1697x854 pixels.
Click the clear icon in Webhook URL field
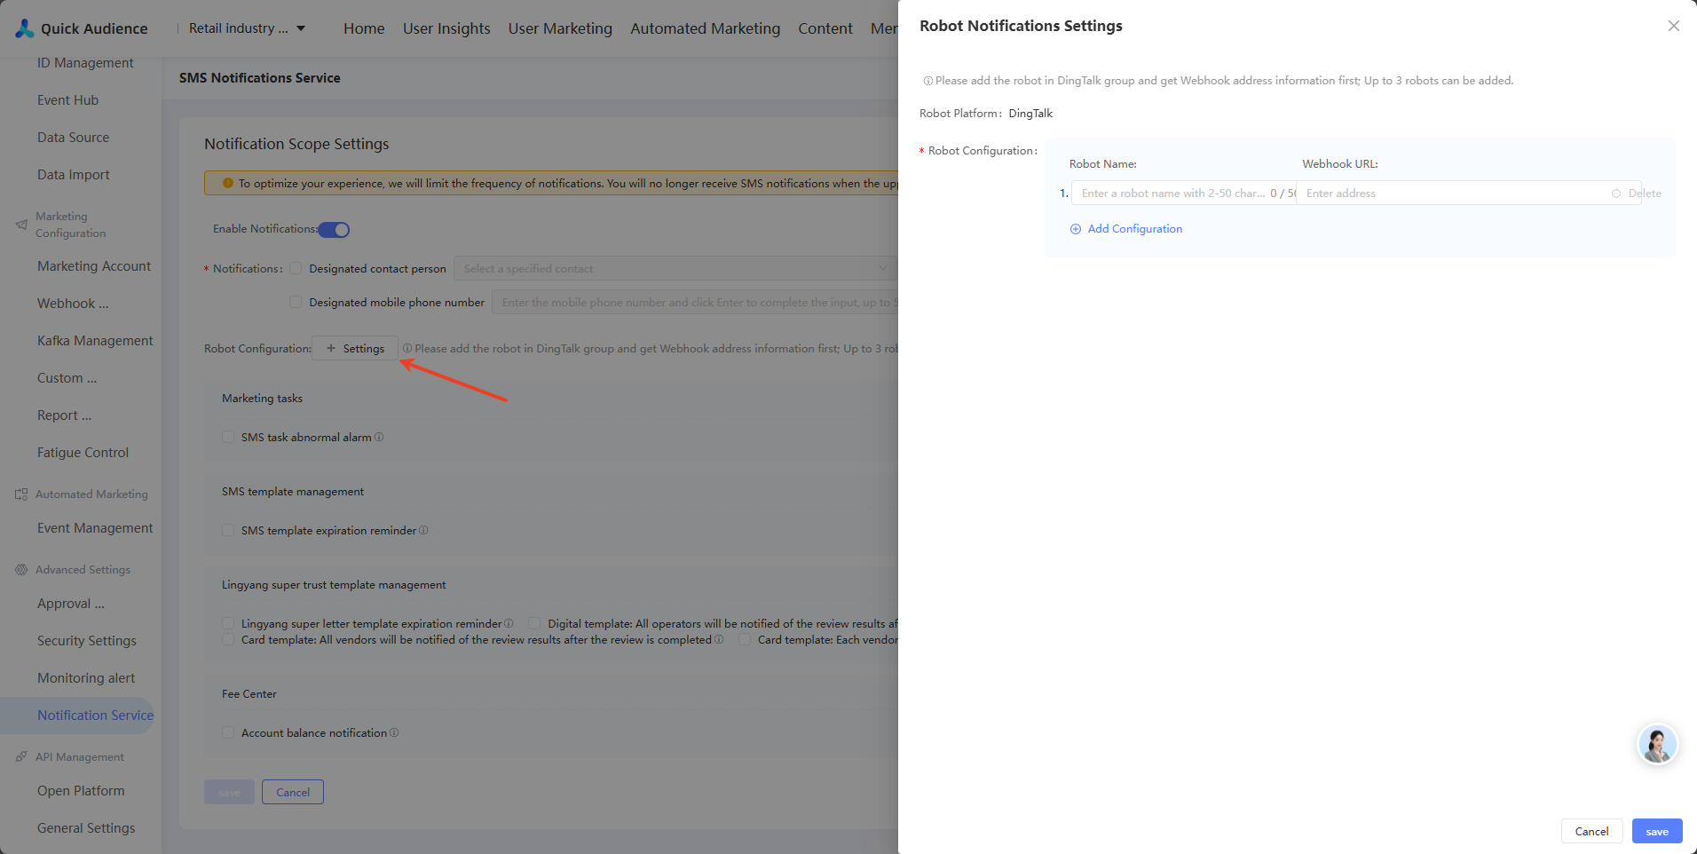point(1616,194)
